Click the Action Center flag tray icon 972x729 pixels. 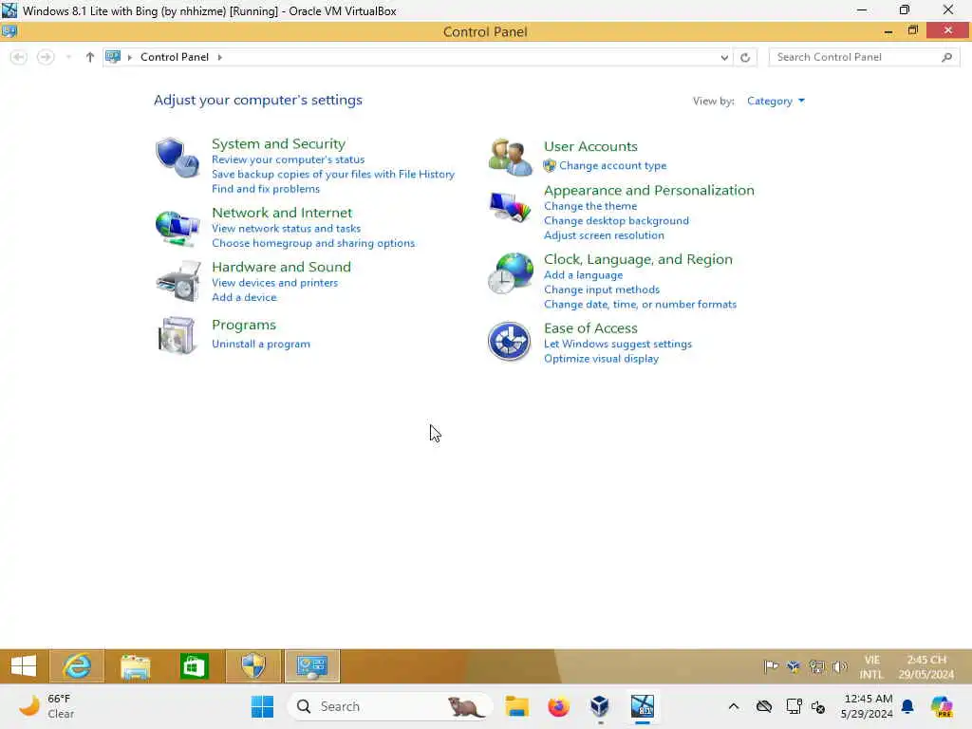coord(771,666)
